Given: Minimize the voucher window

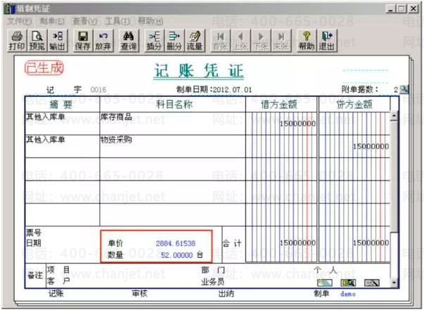Looking at the screenshot, I should [x=390, y=9].
